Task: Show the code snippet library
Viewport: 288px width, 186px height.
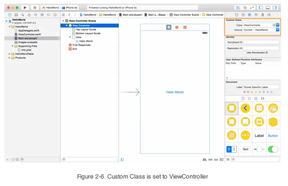Action: (249, 98)
